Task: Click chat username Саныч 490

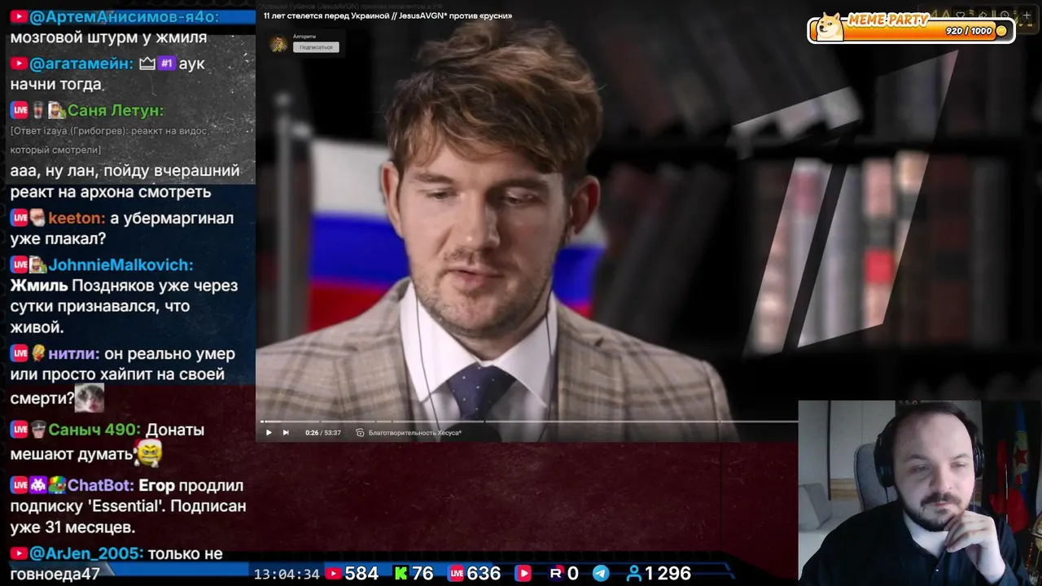Action: (94, 429)
